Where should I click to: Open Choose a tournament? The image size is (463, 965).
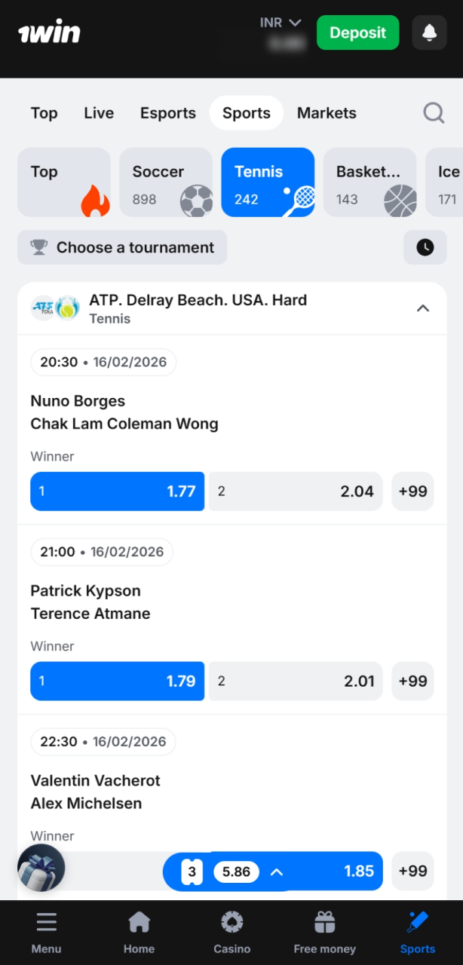pyautogui.click(x=121, y=247)
